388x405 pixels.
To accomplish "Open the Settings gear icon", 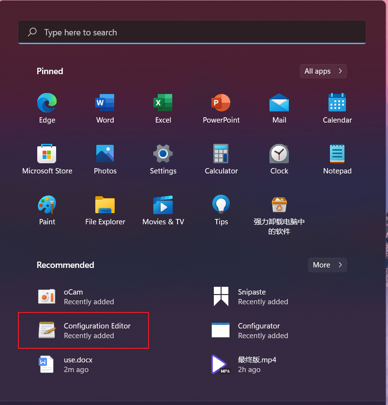I will pyautogui.click(x=163, y=154).
